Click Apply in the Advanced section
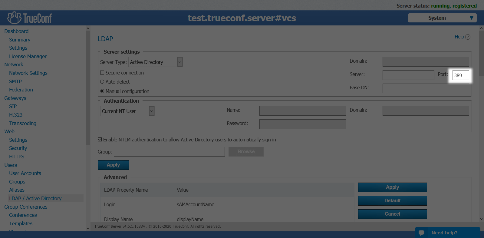Viewport: 484px width, 238px height. (392, 187)
